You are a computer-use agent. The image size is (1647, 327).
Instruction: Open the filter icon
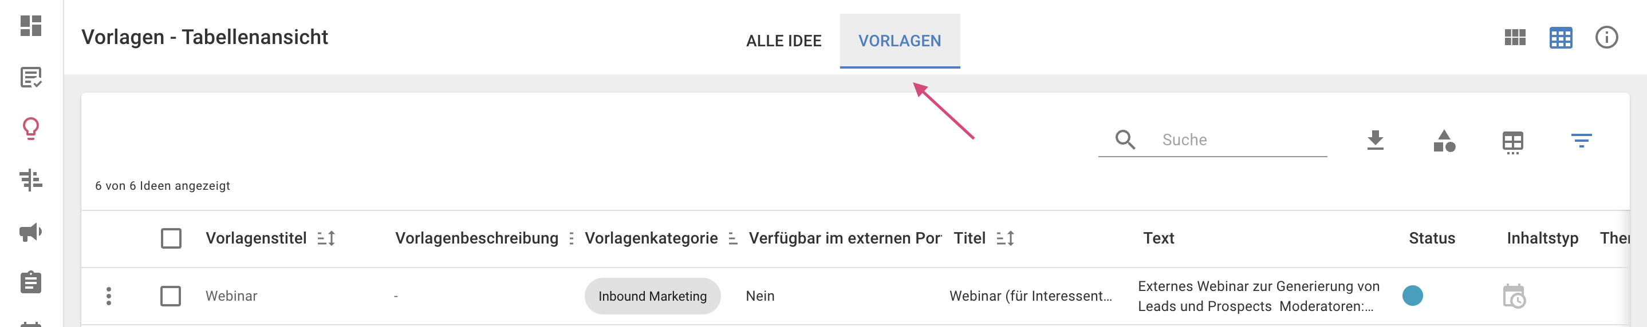[x=1581, y=141]
